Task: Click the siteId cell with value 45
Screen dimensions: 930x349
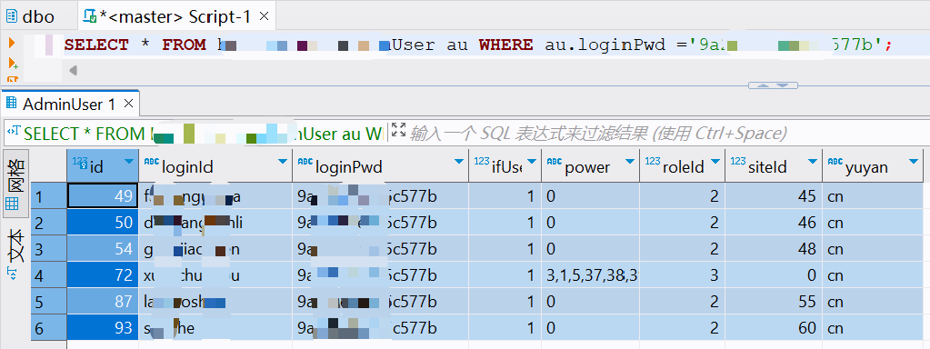Action: (x=774, y=196)
